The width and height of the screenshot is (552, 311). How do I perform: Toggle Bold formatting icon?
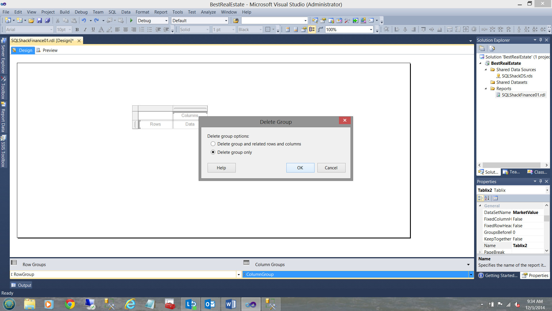point(77,29)
